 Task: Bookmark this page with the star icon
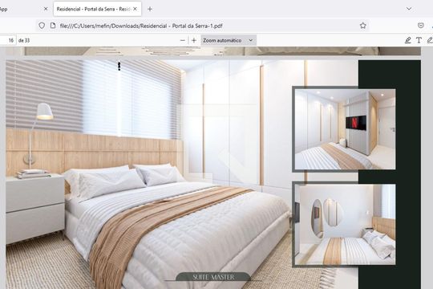(x=363, y=26)
